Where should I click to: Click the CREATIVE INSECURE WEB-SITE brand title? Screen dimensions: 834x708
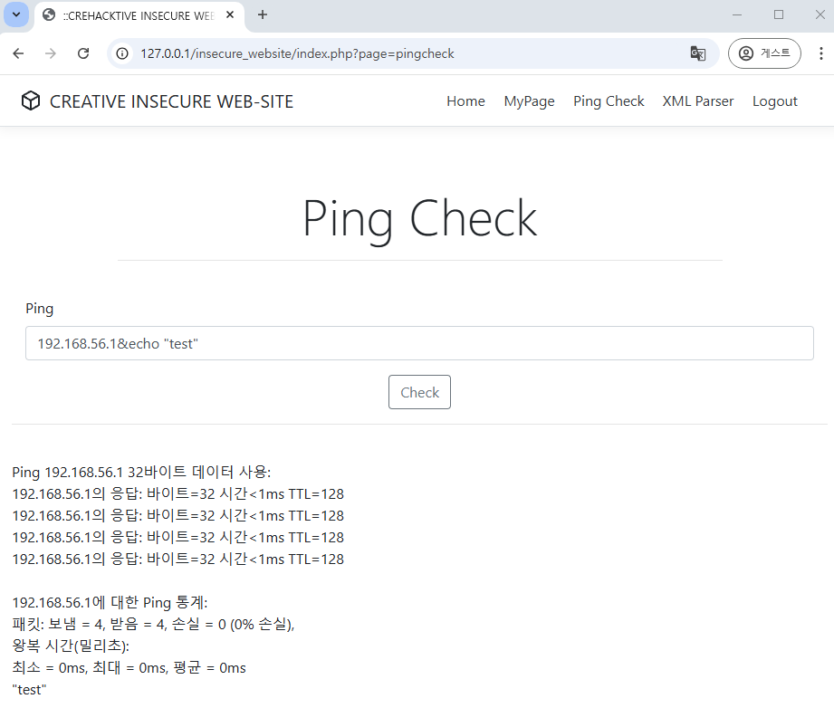(171, 101)
